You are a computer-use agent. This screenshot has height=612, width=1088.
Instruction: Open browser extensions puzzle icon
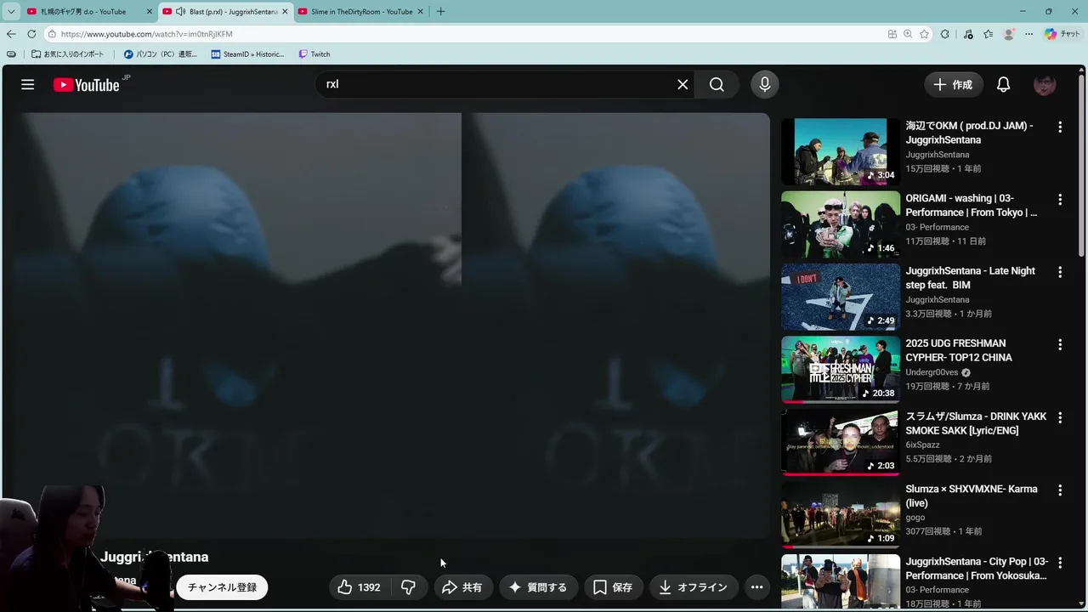click(945, 34)
